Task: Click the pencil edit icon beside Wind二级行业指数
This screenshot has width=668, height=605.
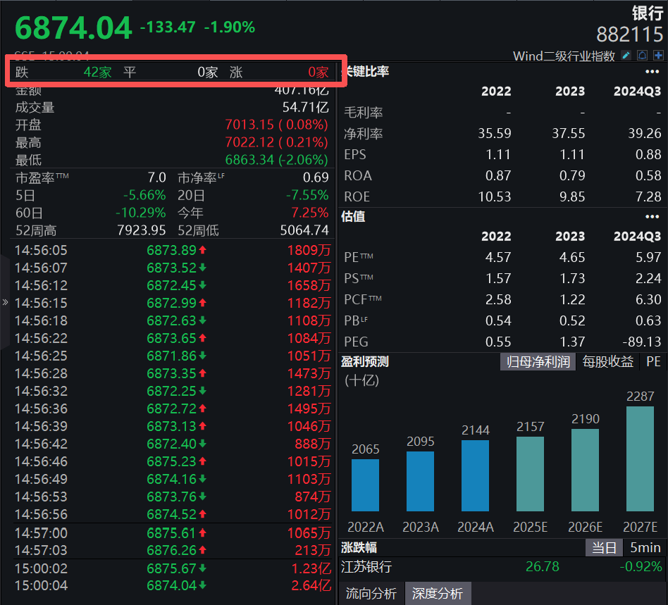Action: point(626,56)
